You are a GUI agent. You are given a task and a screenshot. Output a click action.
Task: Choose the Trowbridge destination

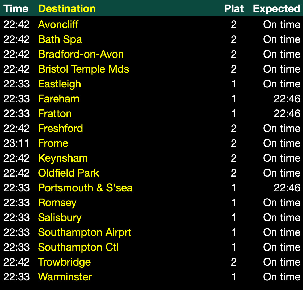point(64,262)
